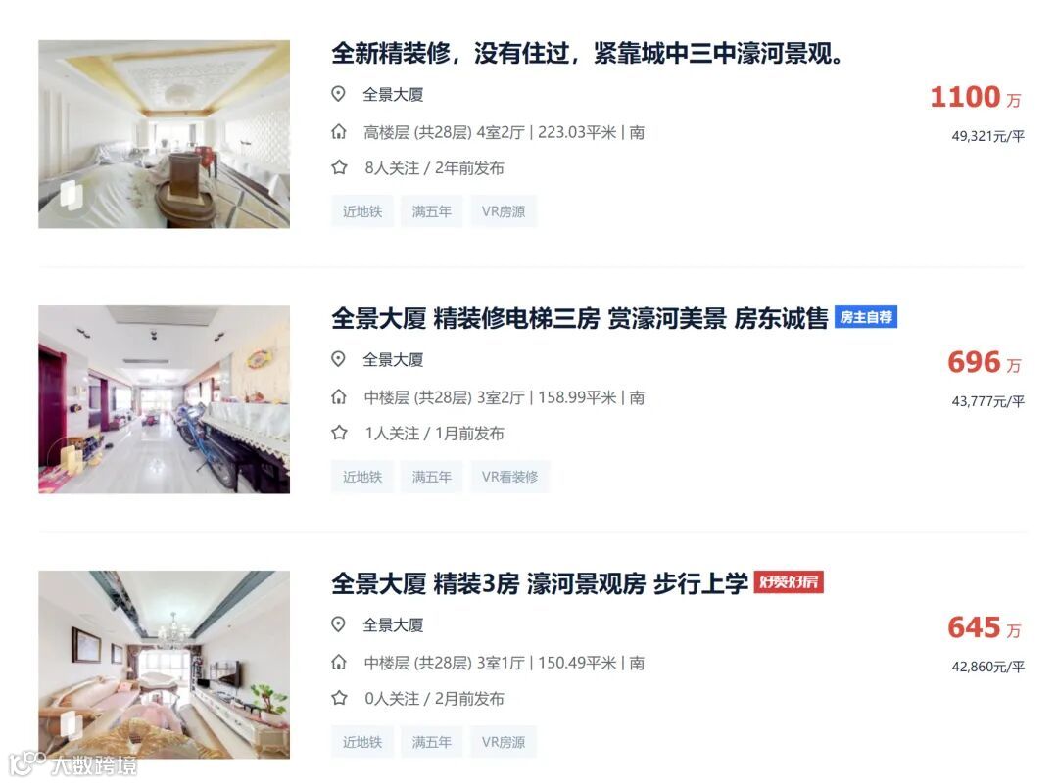
Task: Click 全景大厦 community link in first listing
Action: click(x=393, y=94)
